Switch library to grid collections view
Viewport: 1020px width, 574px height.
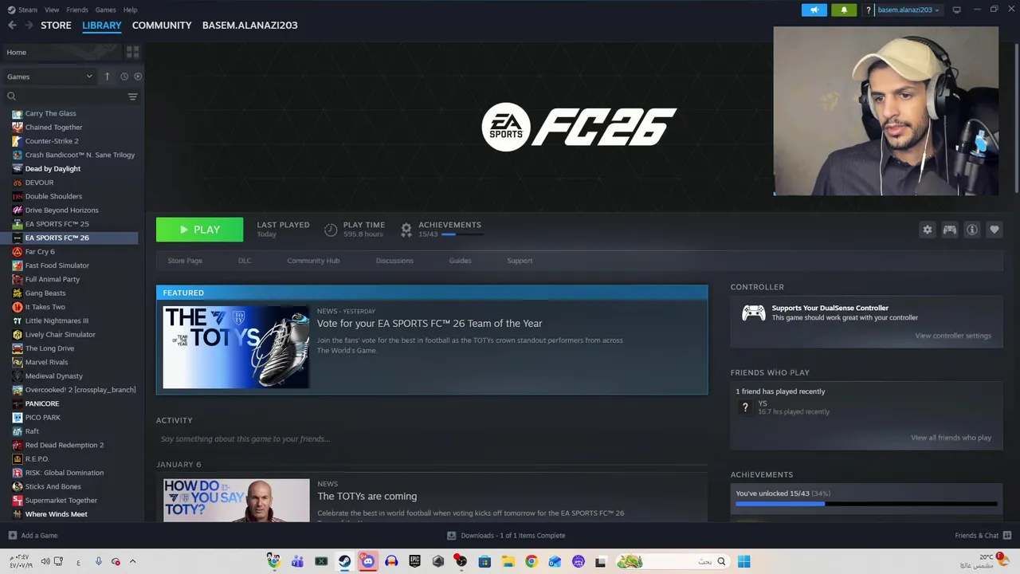coord(132,52)
